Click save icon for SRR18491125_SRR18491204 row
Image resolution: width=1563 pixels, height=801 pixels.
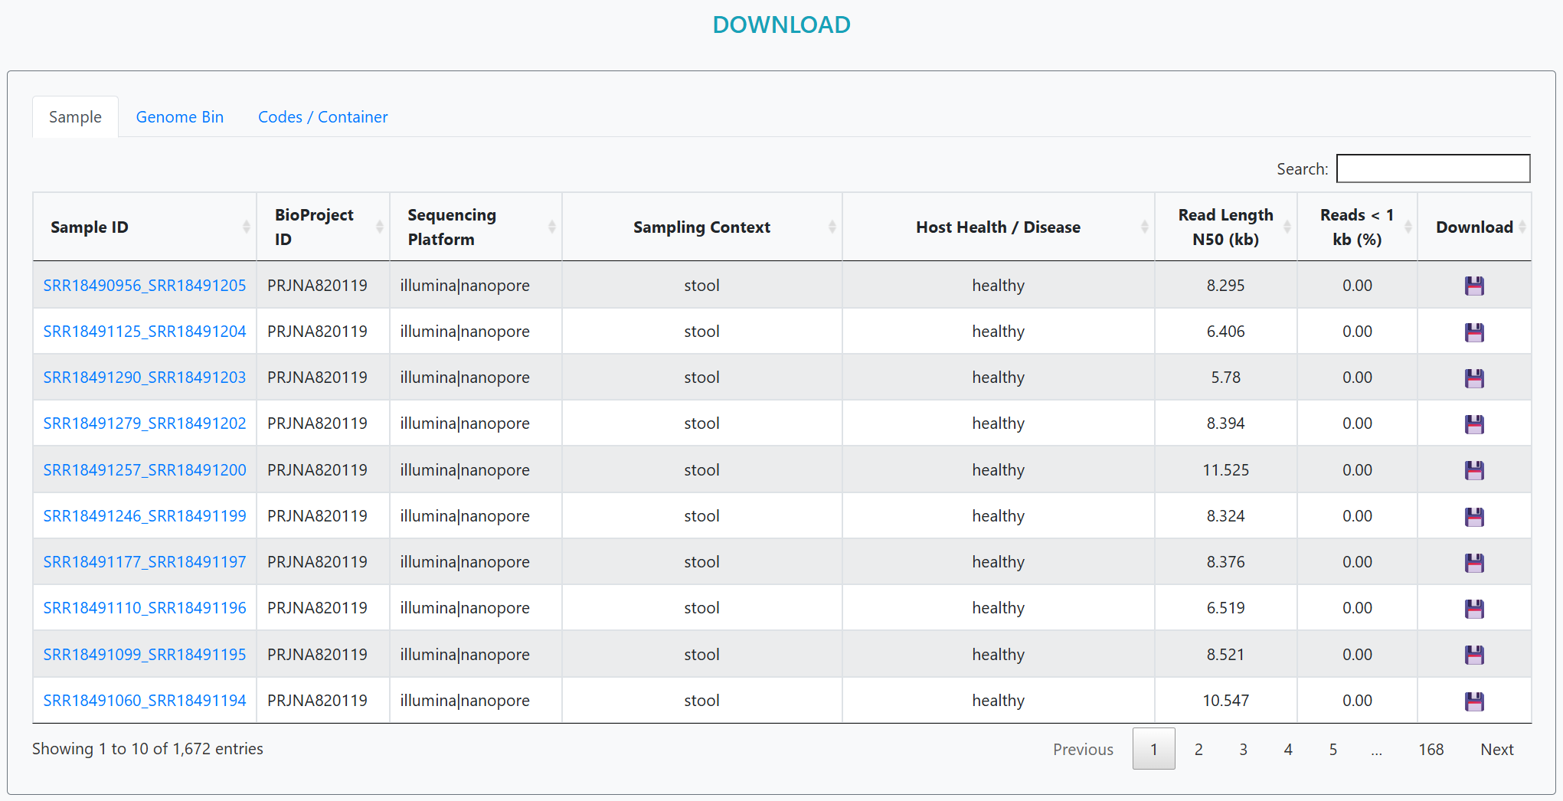click(1473, 332)
